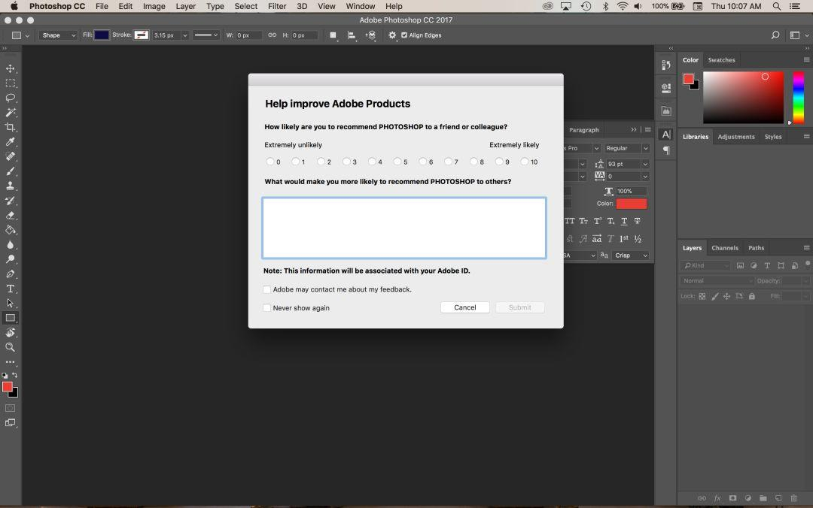
Task: Open the Normal blend mode dropdown
Action: pos(717,280)
